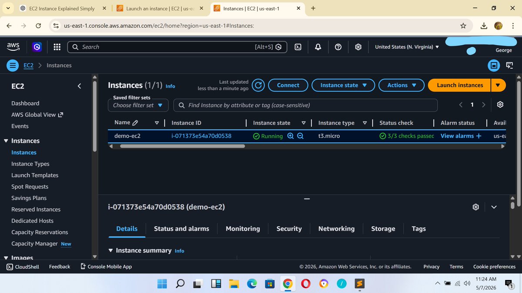
Task: Collapse the details panel chevron
Action: pyautogui.click(x=494, y=207)
